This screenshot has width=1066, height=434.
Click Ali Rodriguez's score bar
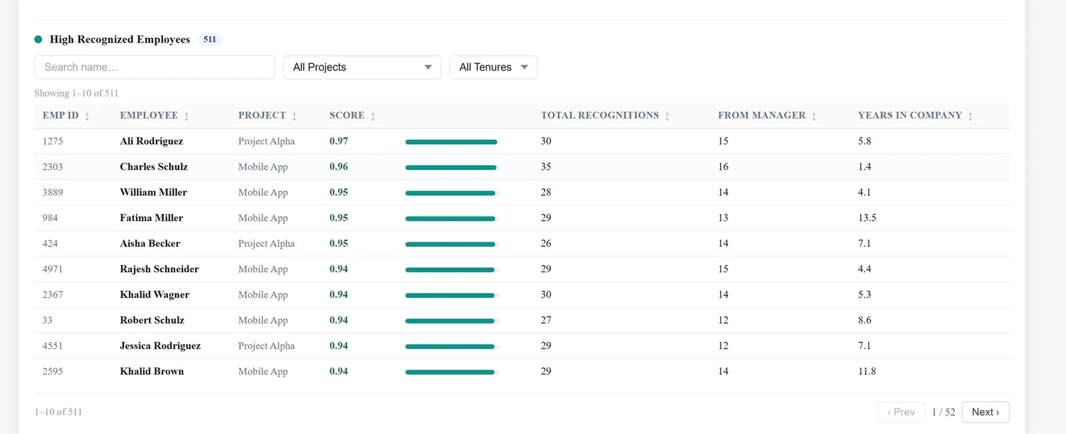pos(452,142)
